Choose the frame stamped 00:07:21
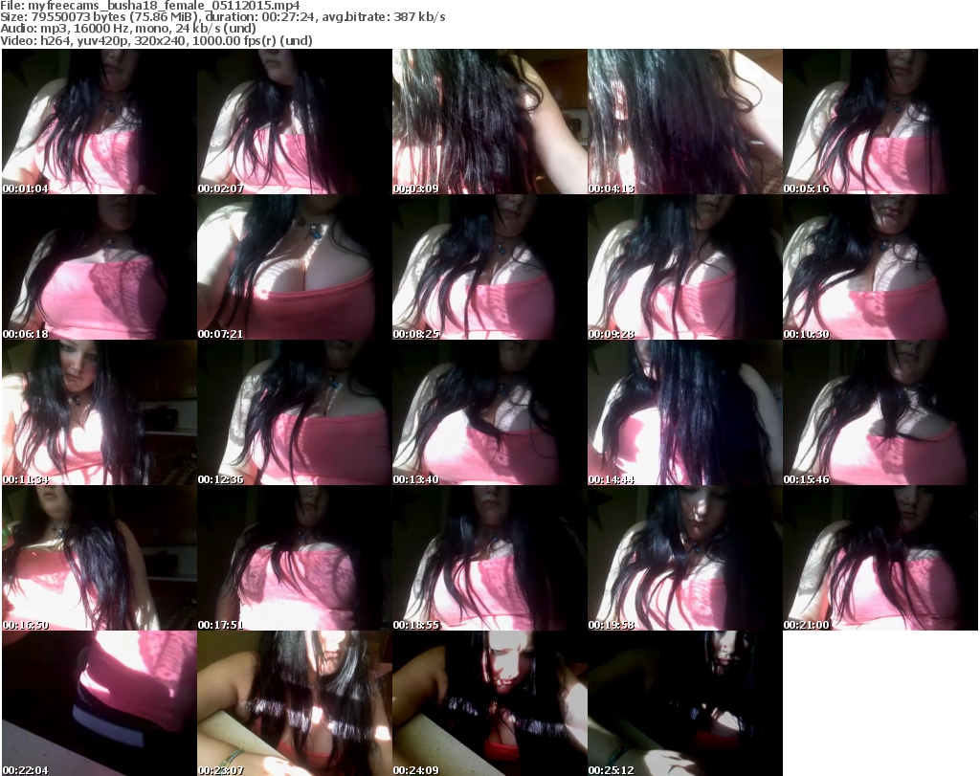 (x=295, y=267)
